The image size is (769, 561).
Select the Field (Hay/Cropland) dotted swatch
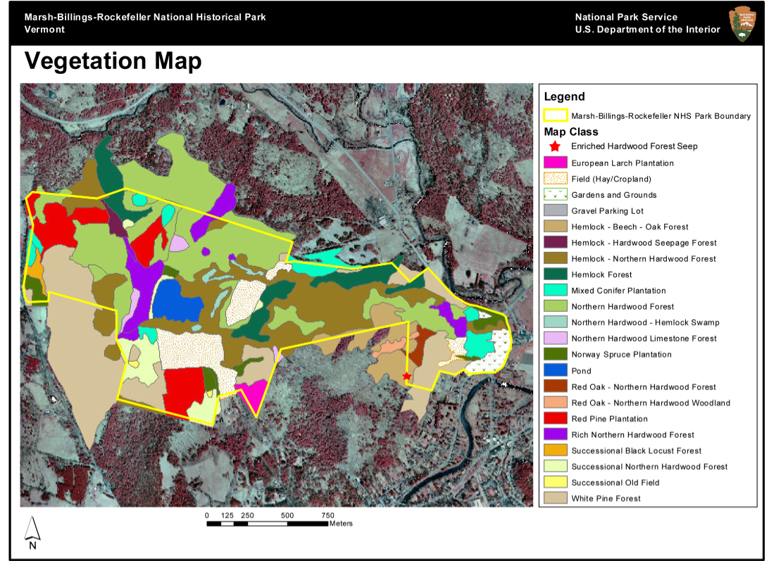555,179
